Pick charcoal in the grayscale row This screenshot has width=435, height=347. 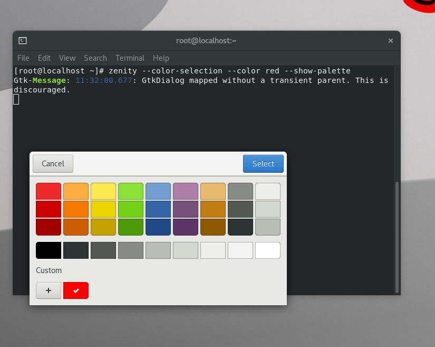(x=76, y=250)
